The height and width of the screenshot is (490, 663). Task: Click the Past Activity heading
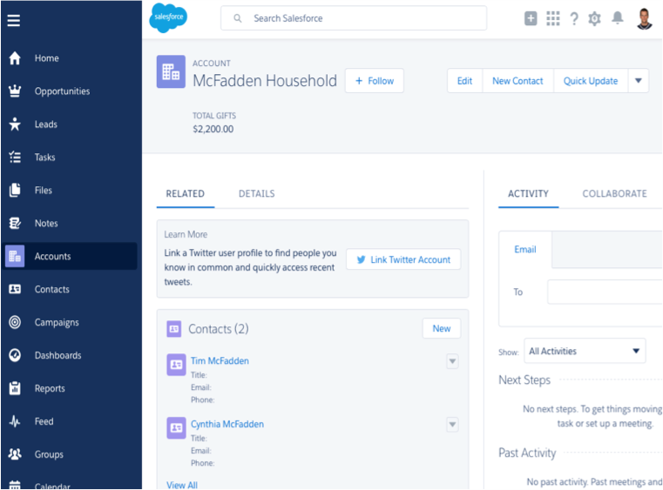point(527,453)
